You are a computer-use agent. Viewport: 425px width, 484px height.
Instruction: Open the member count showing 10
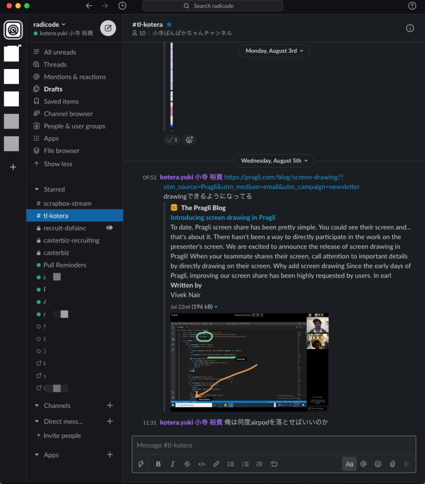(139, 33)
